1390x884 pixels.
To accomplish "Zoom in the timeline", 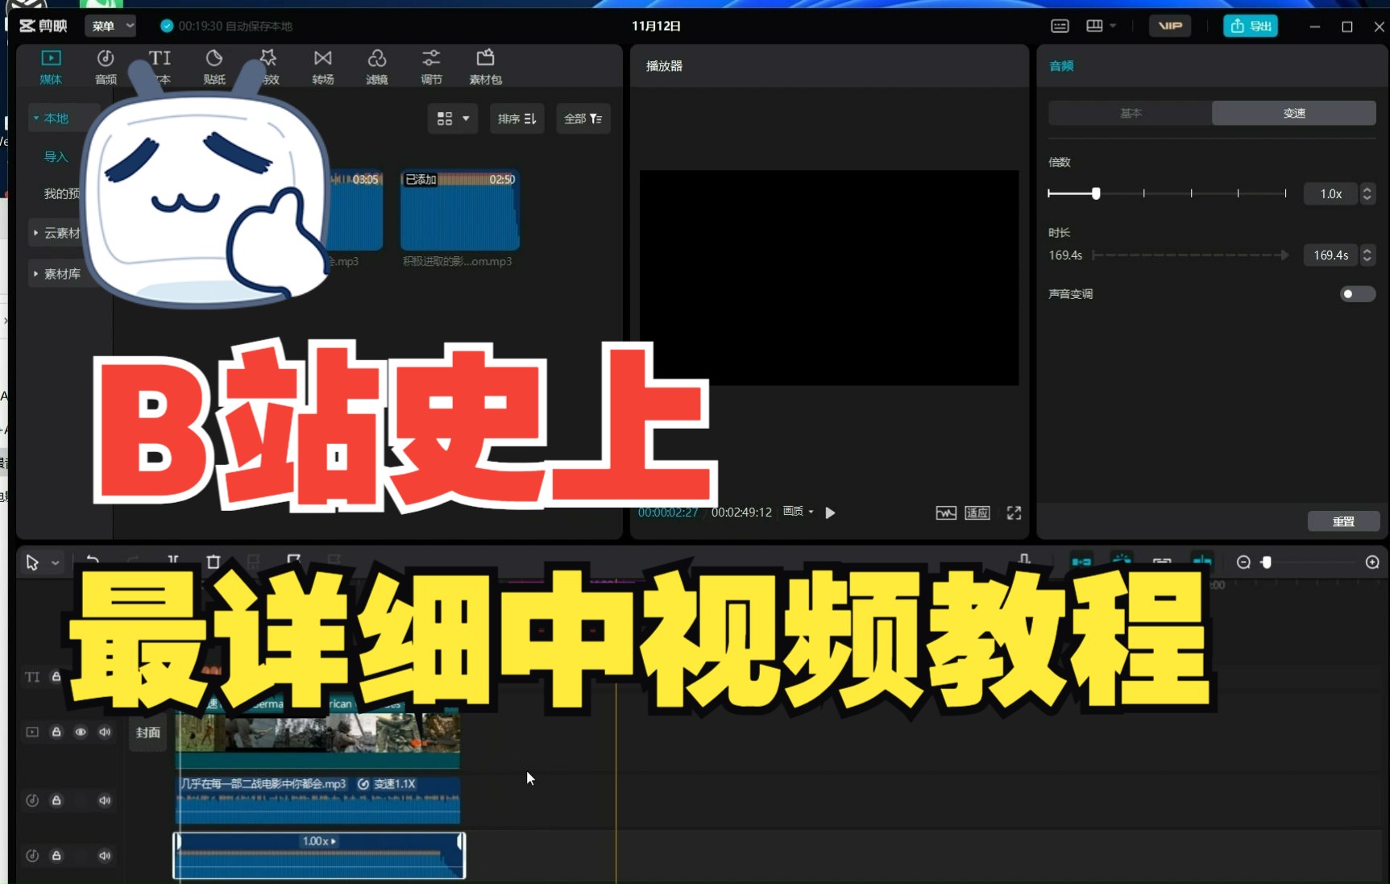I will coord(1372,562).
